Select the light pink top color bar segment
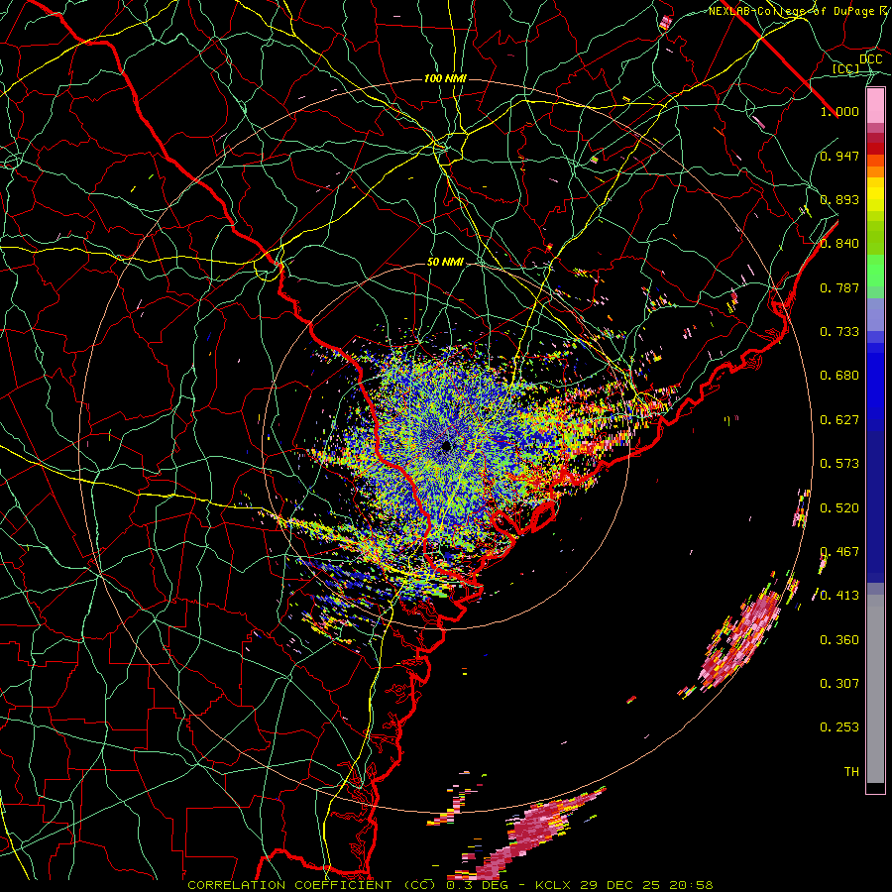Screen dimensions: 892x892 875,106
